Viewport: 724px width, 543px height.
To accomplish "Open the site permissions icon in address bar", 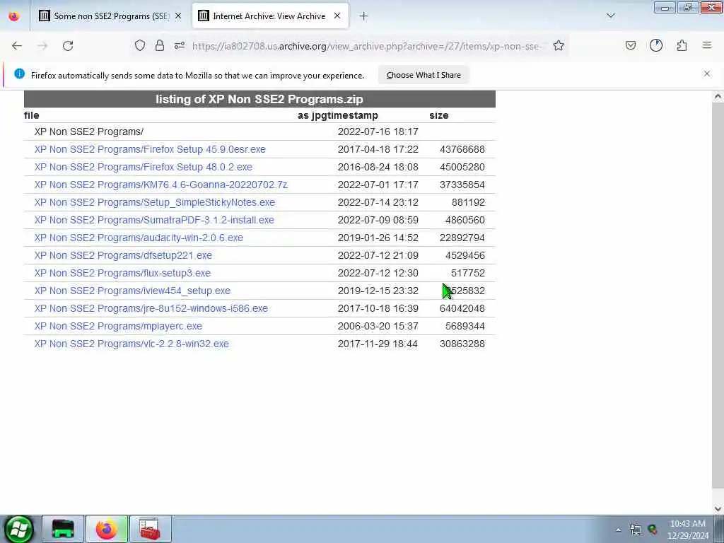I will click(x=180, y=45).
